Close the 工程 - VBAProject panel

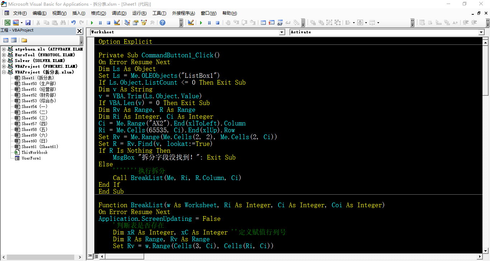[80, 31]
